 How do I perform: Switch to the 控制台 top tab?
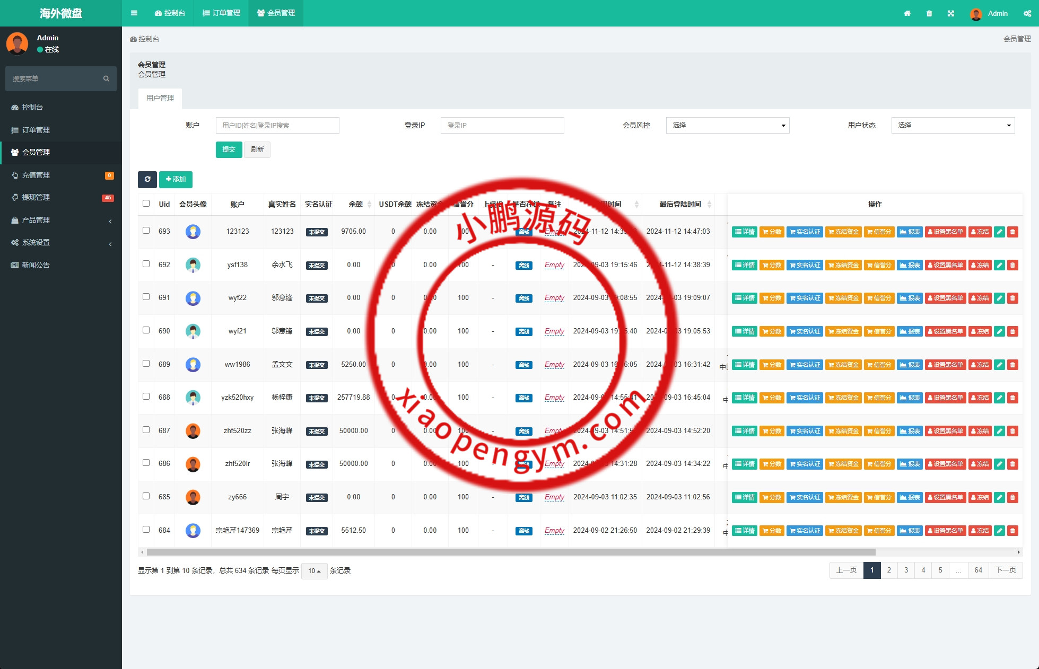pyautogui.click(x=170, y=13)
